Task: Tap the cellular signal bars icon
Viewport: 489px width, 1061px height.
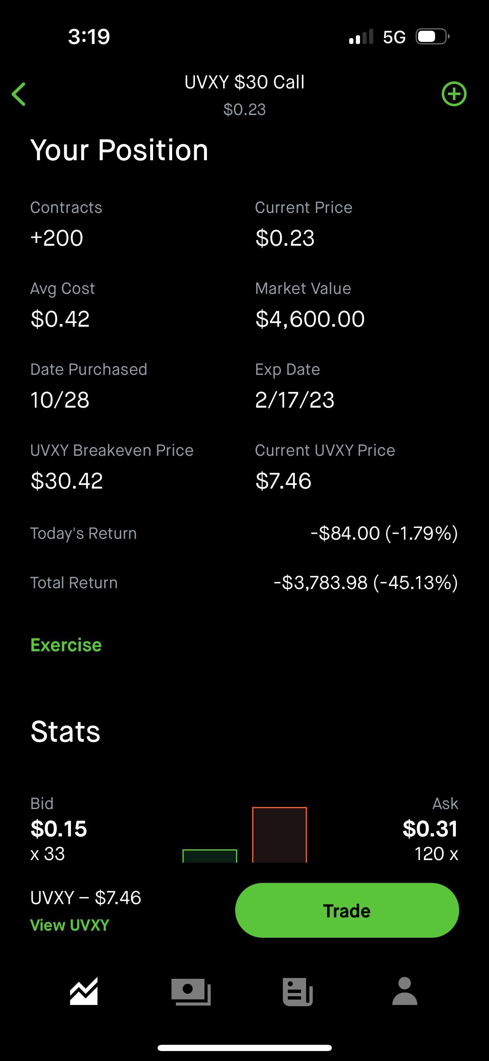Action: click(x=361, y=37)
